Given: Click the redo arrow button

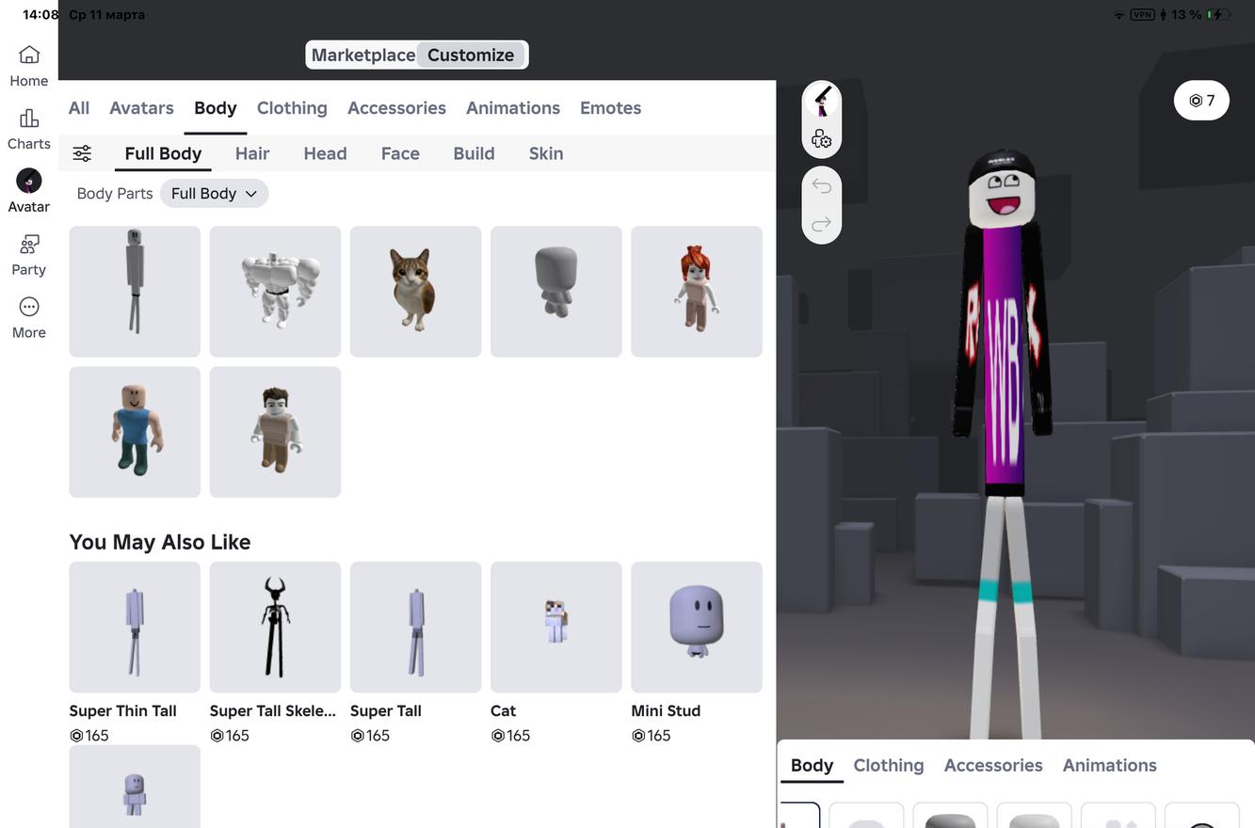Looking at the screenshot, I should pyautogui.click(x=821, y=224).
